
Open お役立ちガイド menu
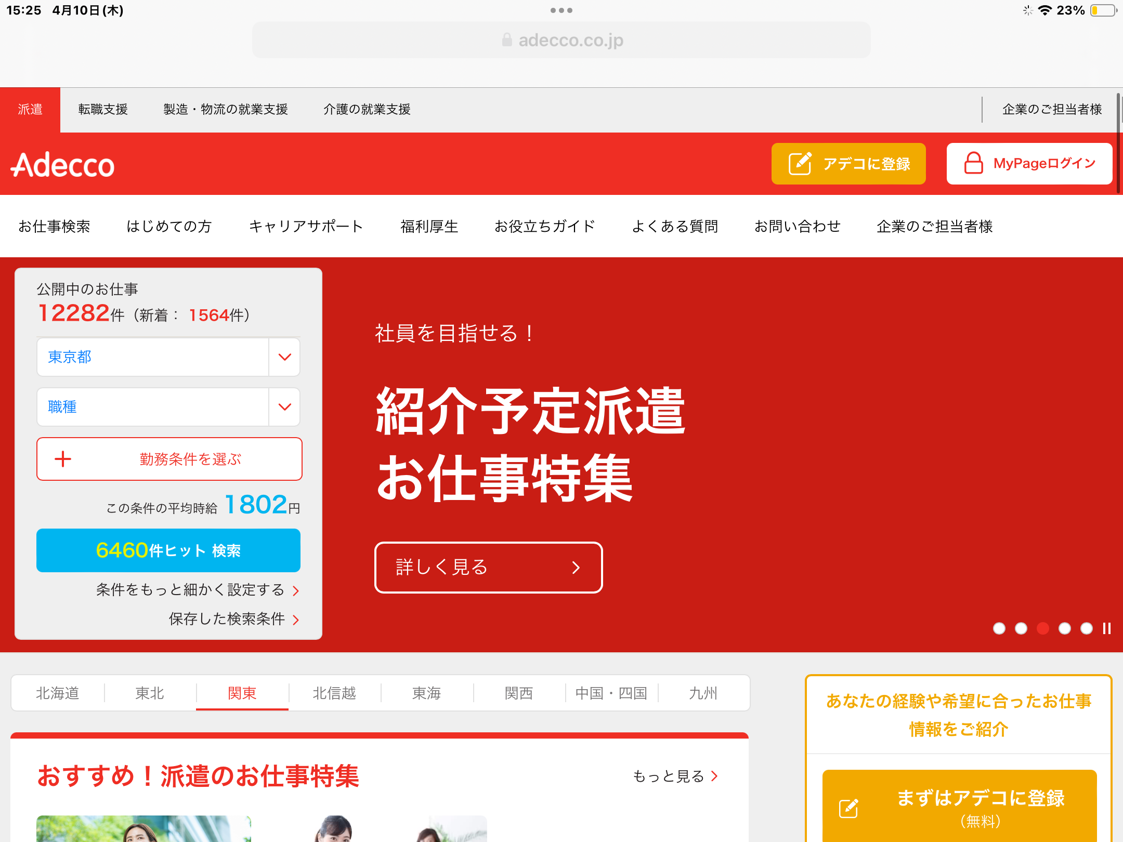click(x=545, y=227)
